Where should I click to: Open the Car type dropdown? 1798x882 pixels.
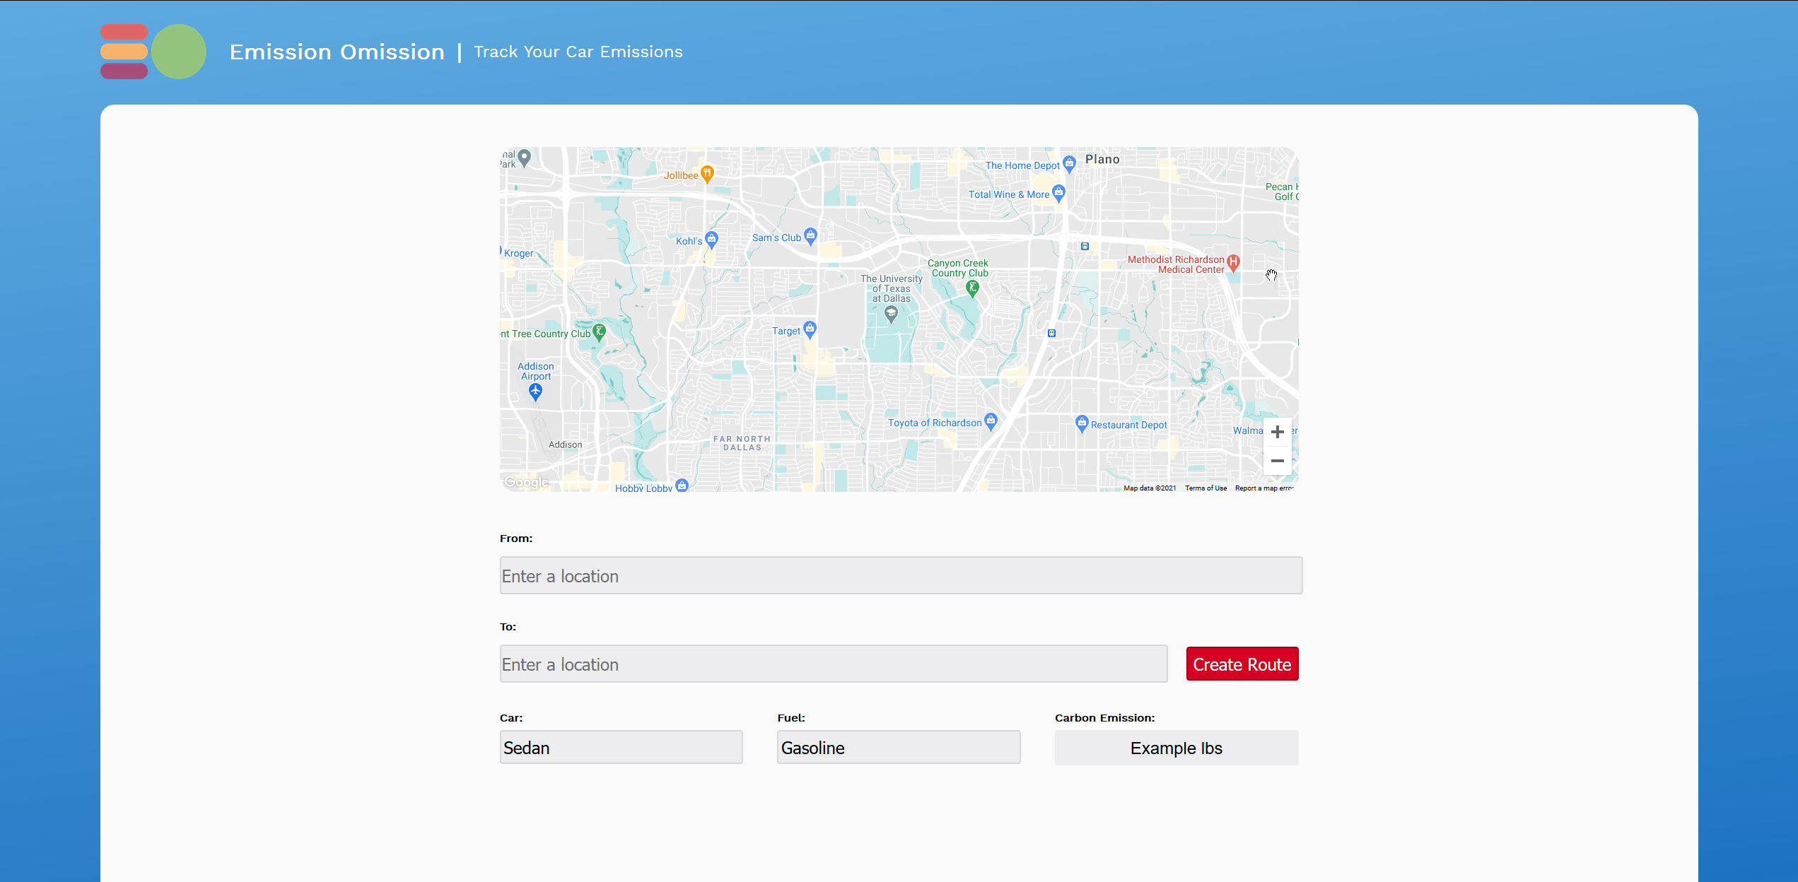[621, 748]
